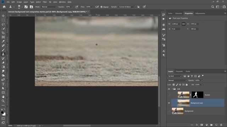Select the Crop tool
The image size is (227, 127).
[3, 33]
